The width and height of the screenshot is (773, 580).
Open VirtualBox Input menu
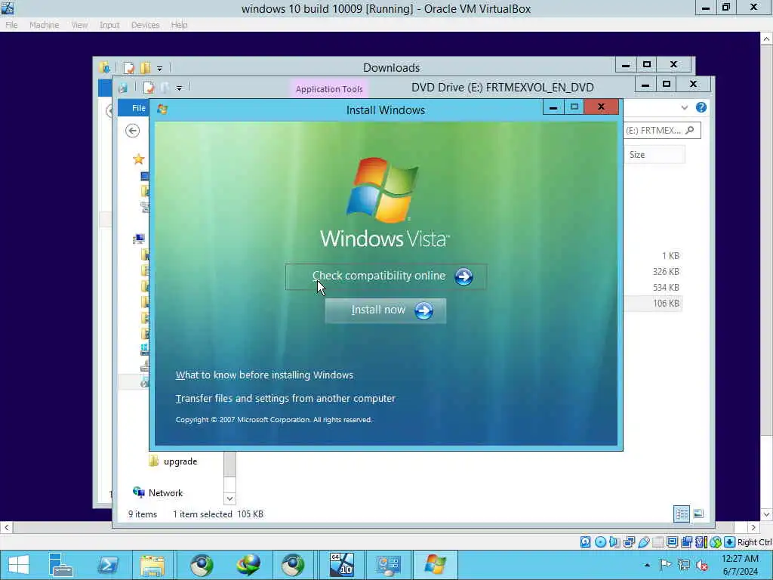109,25
